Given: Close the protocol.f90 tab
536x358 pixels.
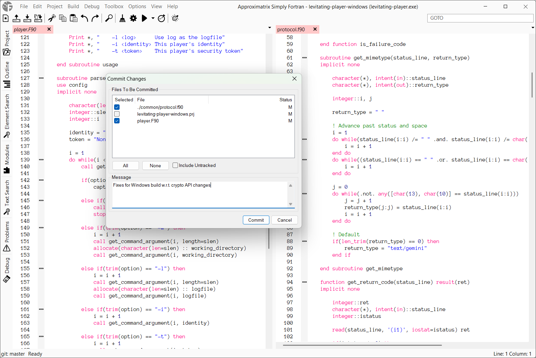Looking at the screenshot, I should (x=315, y=29).
